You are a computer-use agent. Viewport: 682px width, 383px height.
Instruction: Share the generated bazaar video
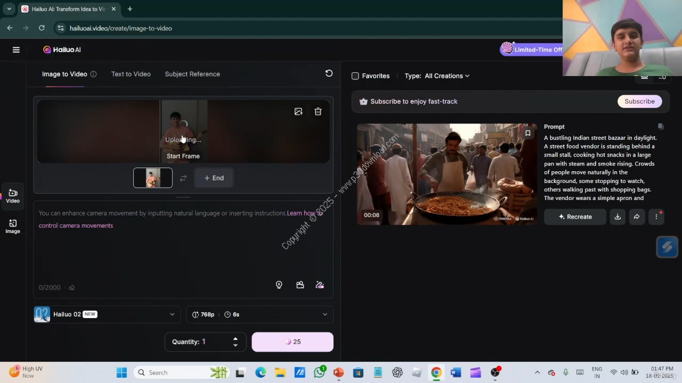click(637, 217)
